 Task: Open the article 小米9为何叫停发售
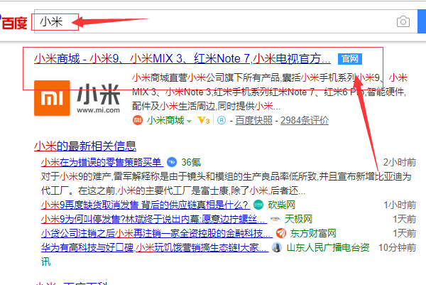(154, 219)
